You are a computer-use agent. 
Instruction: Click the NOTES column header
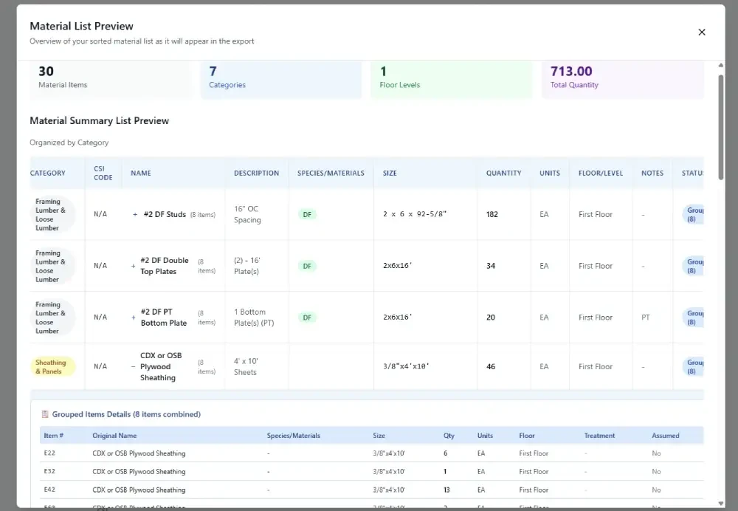click(652, 174)
